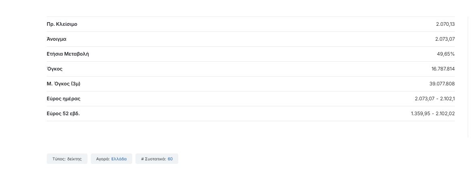Click the previous close value 2.070,13
Image resolution: width=475 pixels, height=172 pixels.
pos(445,24)
